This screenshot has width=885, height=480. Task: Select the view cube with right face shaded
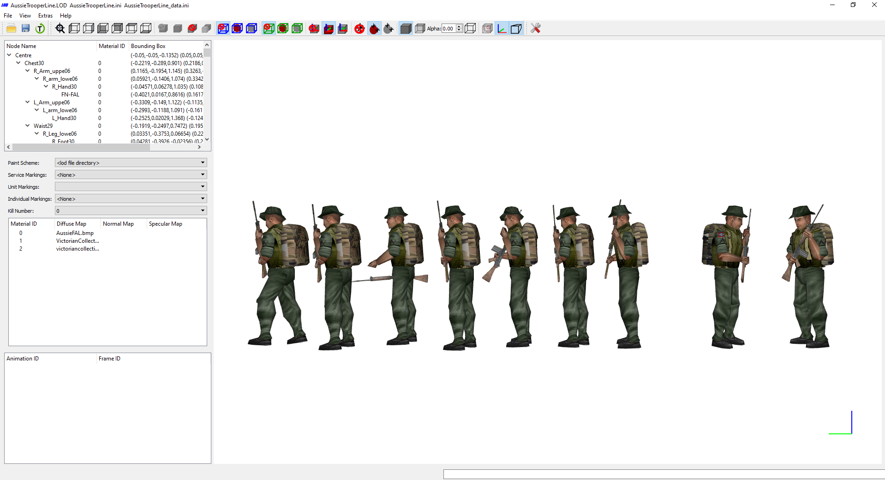click(x=89, y=29)
